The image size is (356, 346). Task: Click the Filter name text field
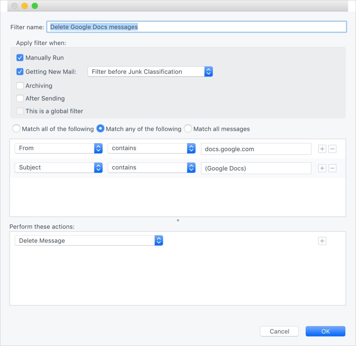(197, 27)
